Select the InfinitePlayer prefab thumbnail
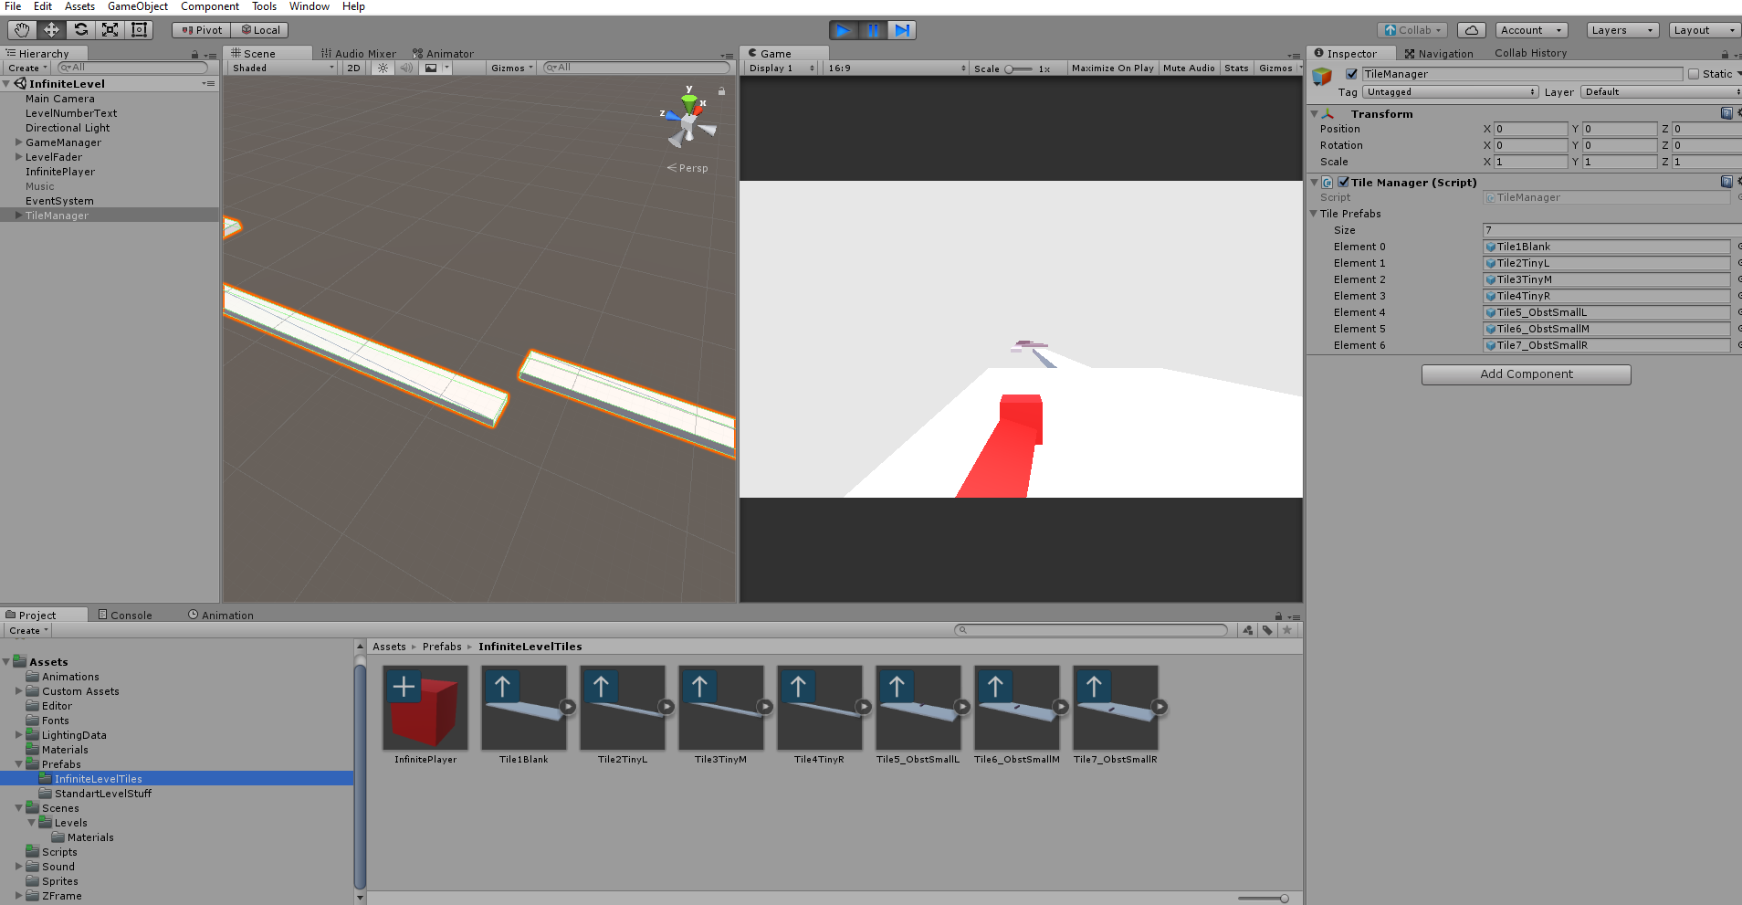This screenshot has width=1742, height=905. 425,708
